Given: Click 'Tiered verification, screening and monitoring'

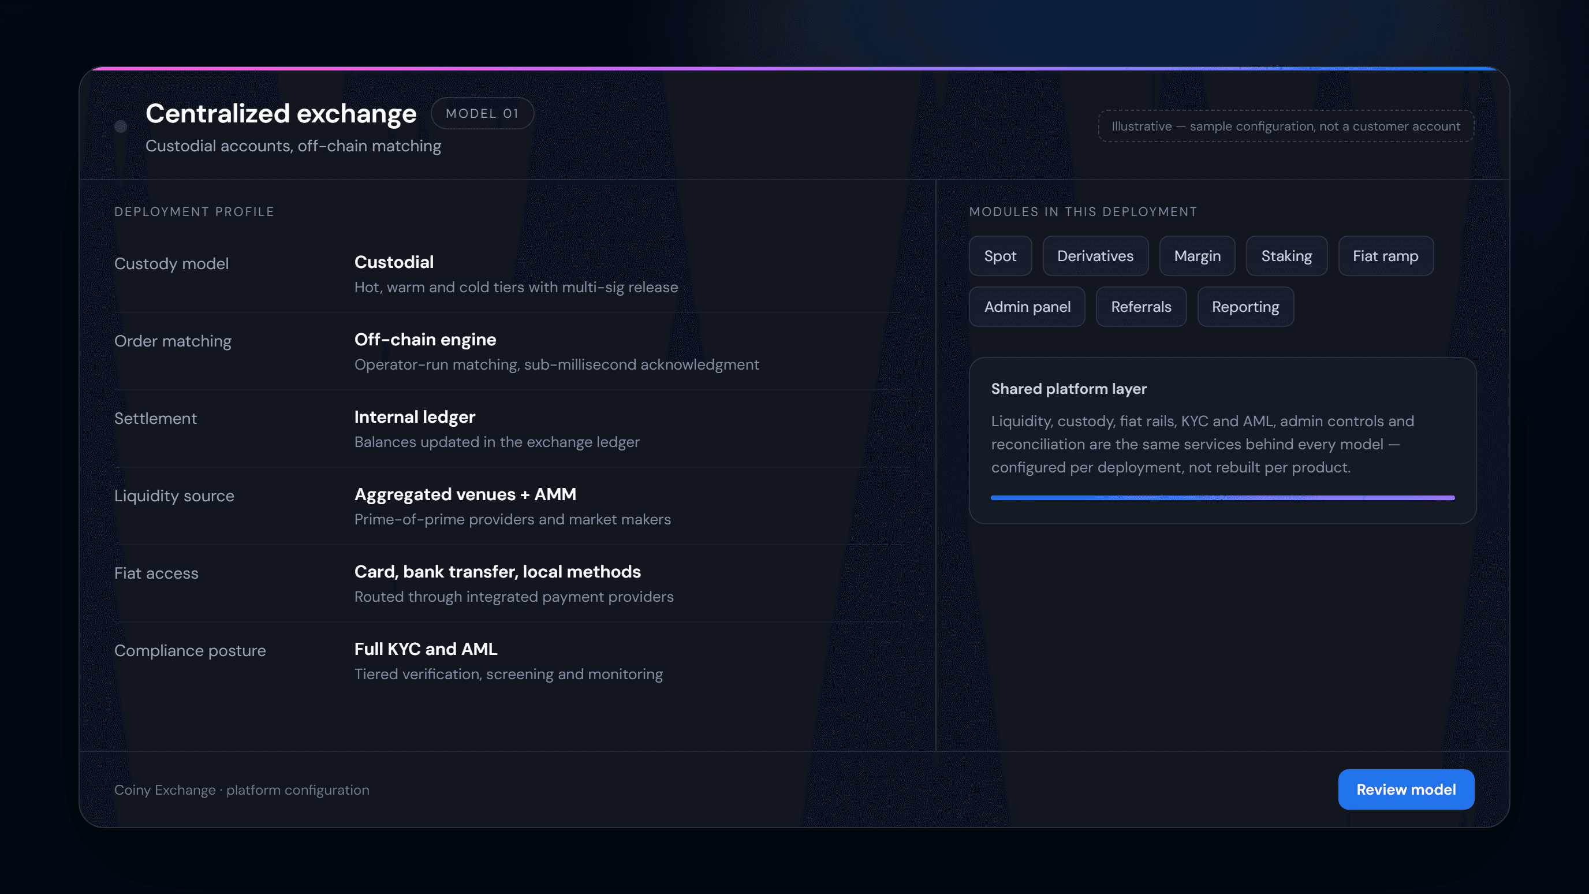Looking at the screenshot, I should tap(508, 675).
